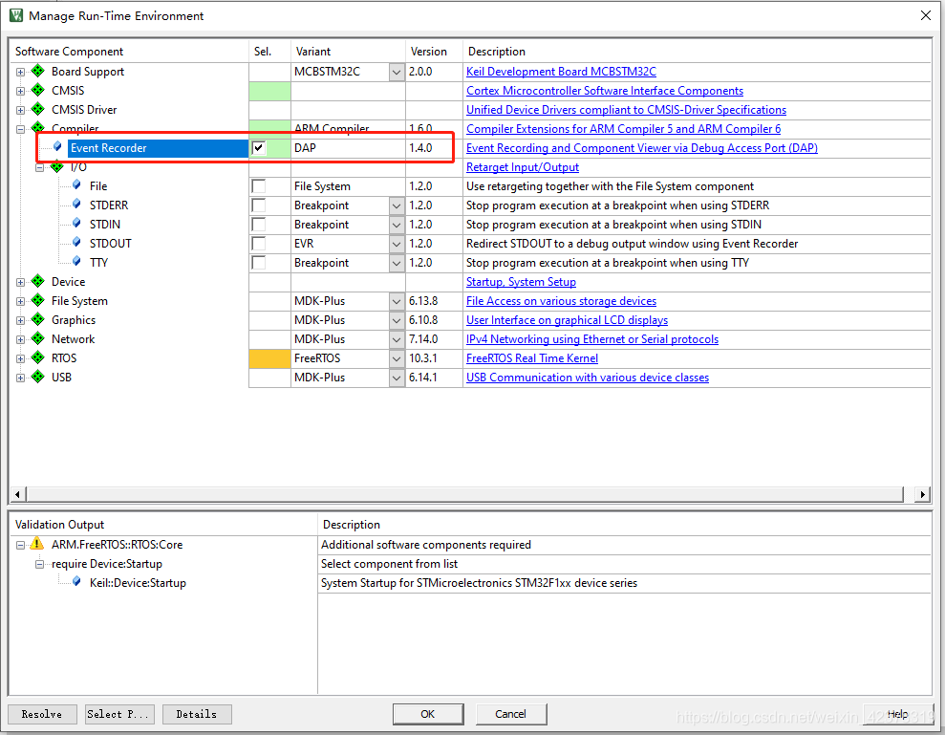Viewport: 945px width, 735px height.
Task: Click the blue icon beside STDOUT
Action: pyautogui.click(x=76, y=243)
